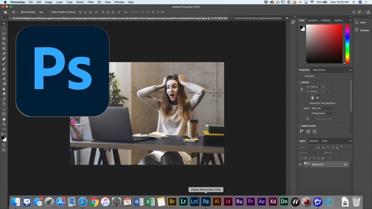Image resolution: width=372 pixels, height=209 pixels.
Task: Collapse the Canvas section
Action: [300, 82]
